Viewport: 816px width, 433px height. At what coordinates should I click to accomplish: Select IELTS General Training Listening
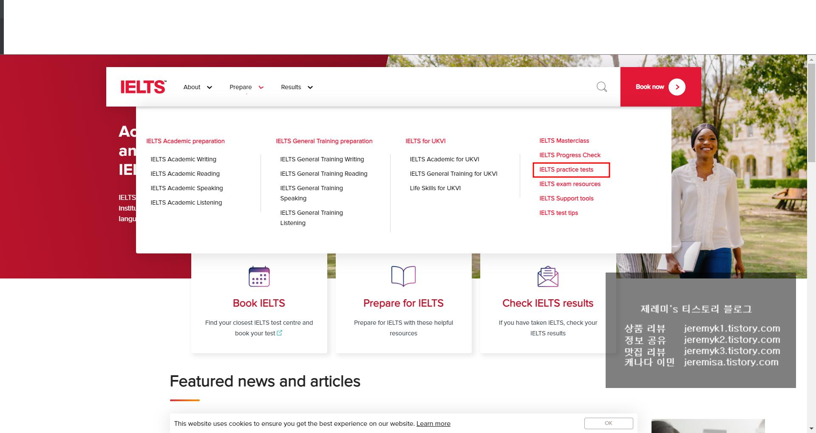click(x=311, y=218)
